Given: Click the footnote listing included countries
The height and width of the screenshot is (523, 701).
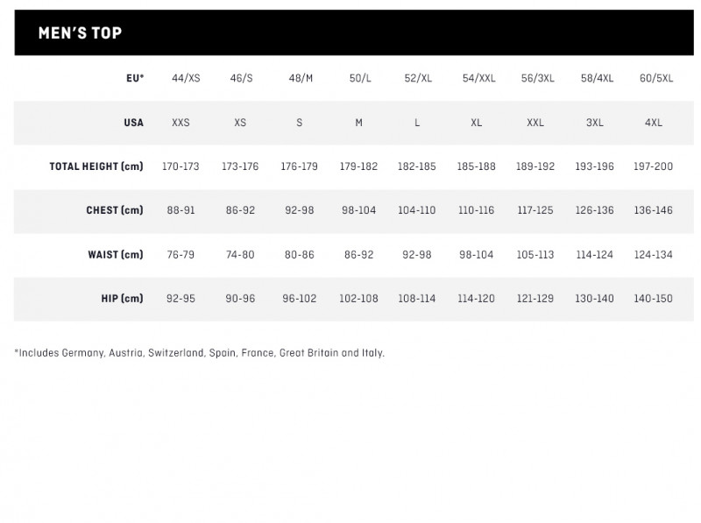Looking at the screenshot, I should [200, 353].
